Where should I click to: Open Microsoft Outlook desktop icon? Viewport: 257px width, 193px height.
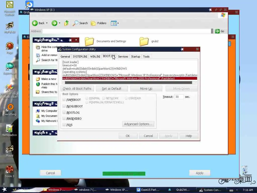[x=10, y=8]
